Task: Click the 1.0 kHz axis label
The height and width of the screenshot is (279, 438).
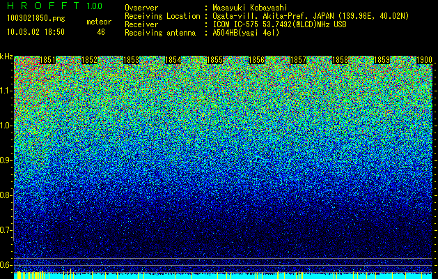Action: [x=6, y=126]
